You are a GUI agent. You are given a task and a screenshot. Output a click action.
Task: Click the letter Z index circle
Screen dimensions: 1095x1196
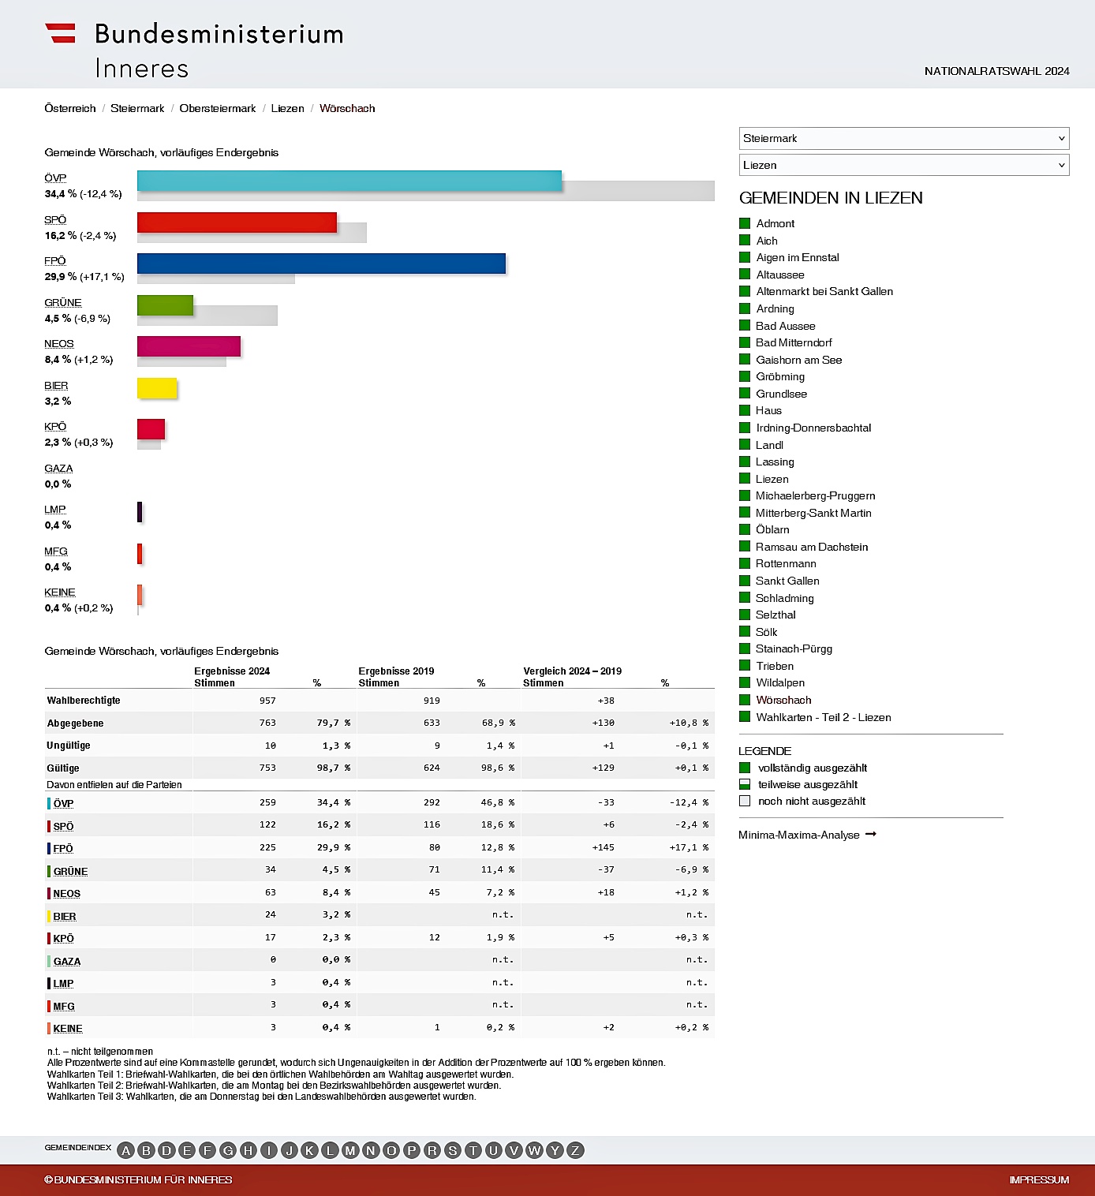575,1150
